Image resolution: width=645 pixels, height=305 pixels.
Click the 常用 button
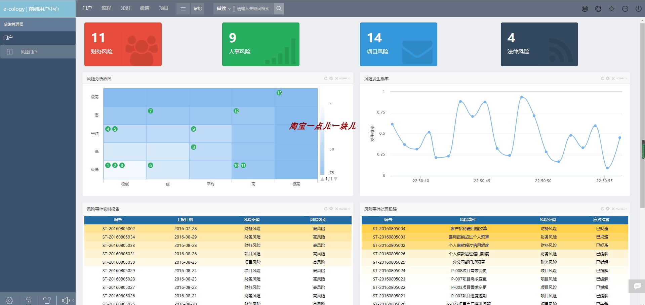(198, 8)
